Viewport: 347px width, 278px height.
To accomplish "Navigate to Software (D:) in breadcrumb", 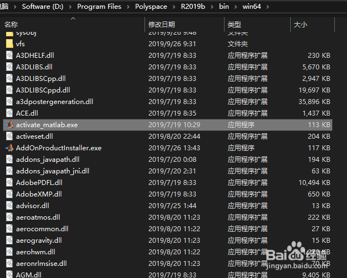I will click(x=42, y=7).
